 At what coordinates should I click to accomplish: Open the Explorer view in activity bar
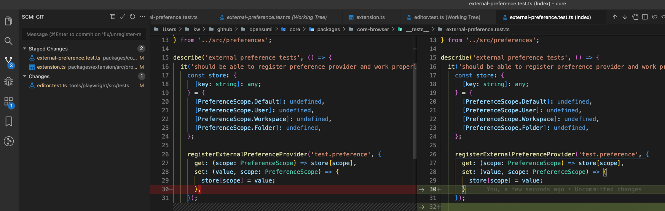click(x=8, y=21)
